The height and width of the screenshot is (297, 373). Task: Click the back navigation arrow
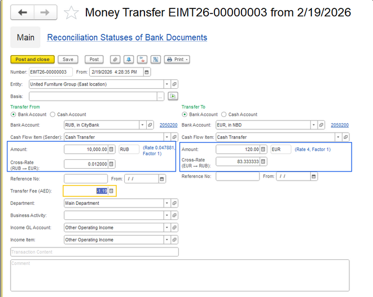click(23, 12)
